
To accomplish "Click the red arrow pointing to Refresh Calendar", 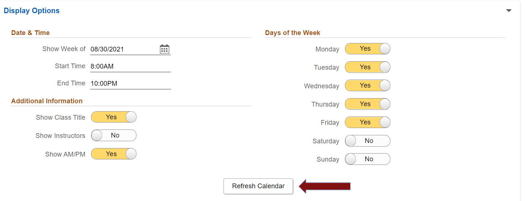I will pos(324,186).
